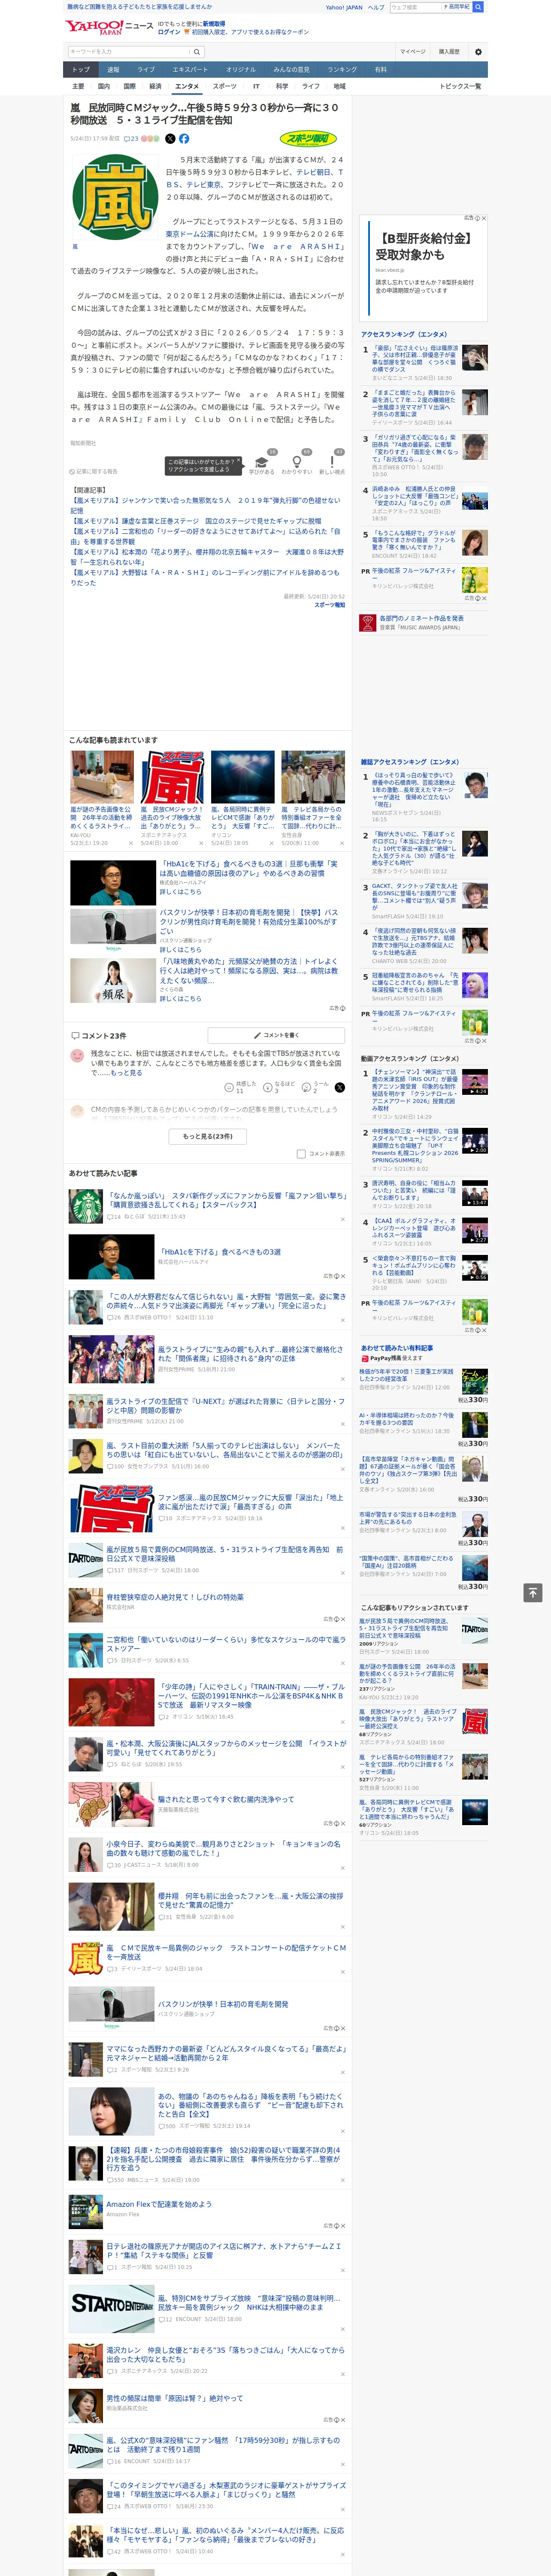Image resolution: width=551 pixels, height=2576 pixels.
Task: Select the 有料 navigation tab
Action: [x=380, y=70]
